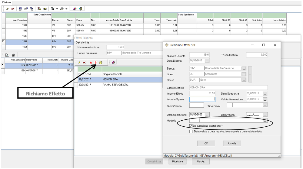Image resolution: width=303 pixels, height=169 pixels.
Task: Click the purple book icon in Effetti Distinta
Action: (113, 63)
